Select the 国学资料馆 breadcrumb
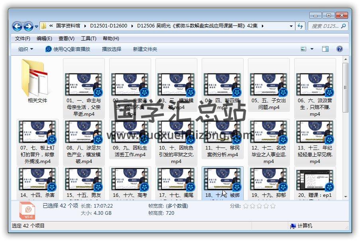Viewport: 360px width, 241px height. [x=68, y=26]
